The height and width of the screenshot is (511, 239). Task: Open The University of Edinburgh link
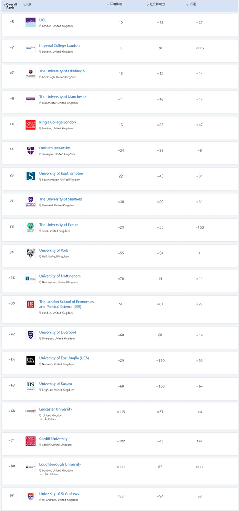(62, 71)
